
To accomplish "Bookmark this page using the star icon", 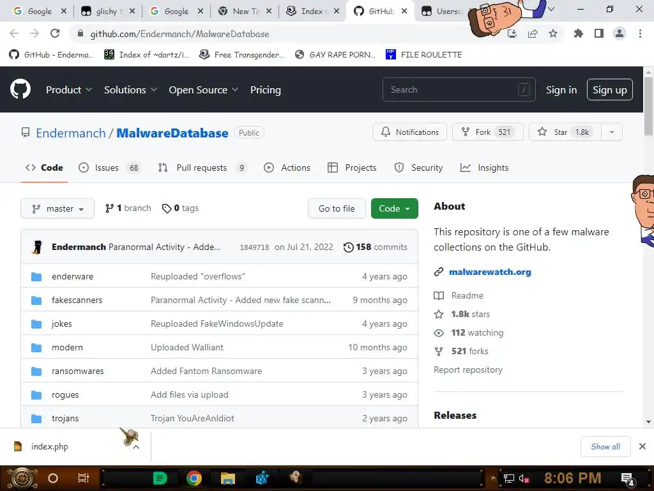I will (x=553, y=34).
